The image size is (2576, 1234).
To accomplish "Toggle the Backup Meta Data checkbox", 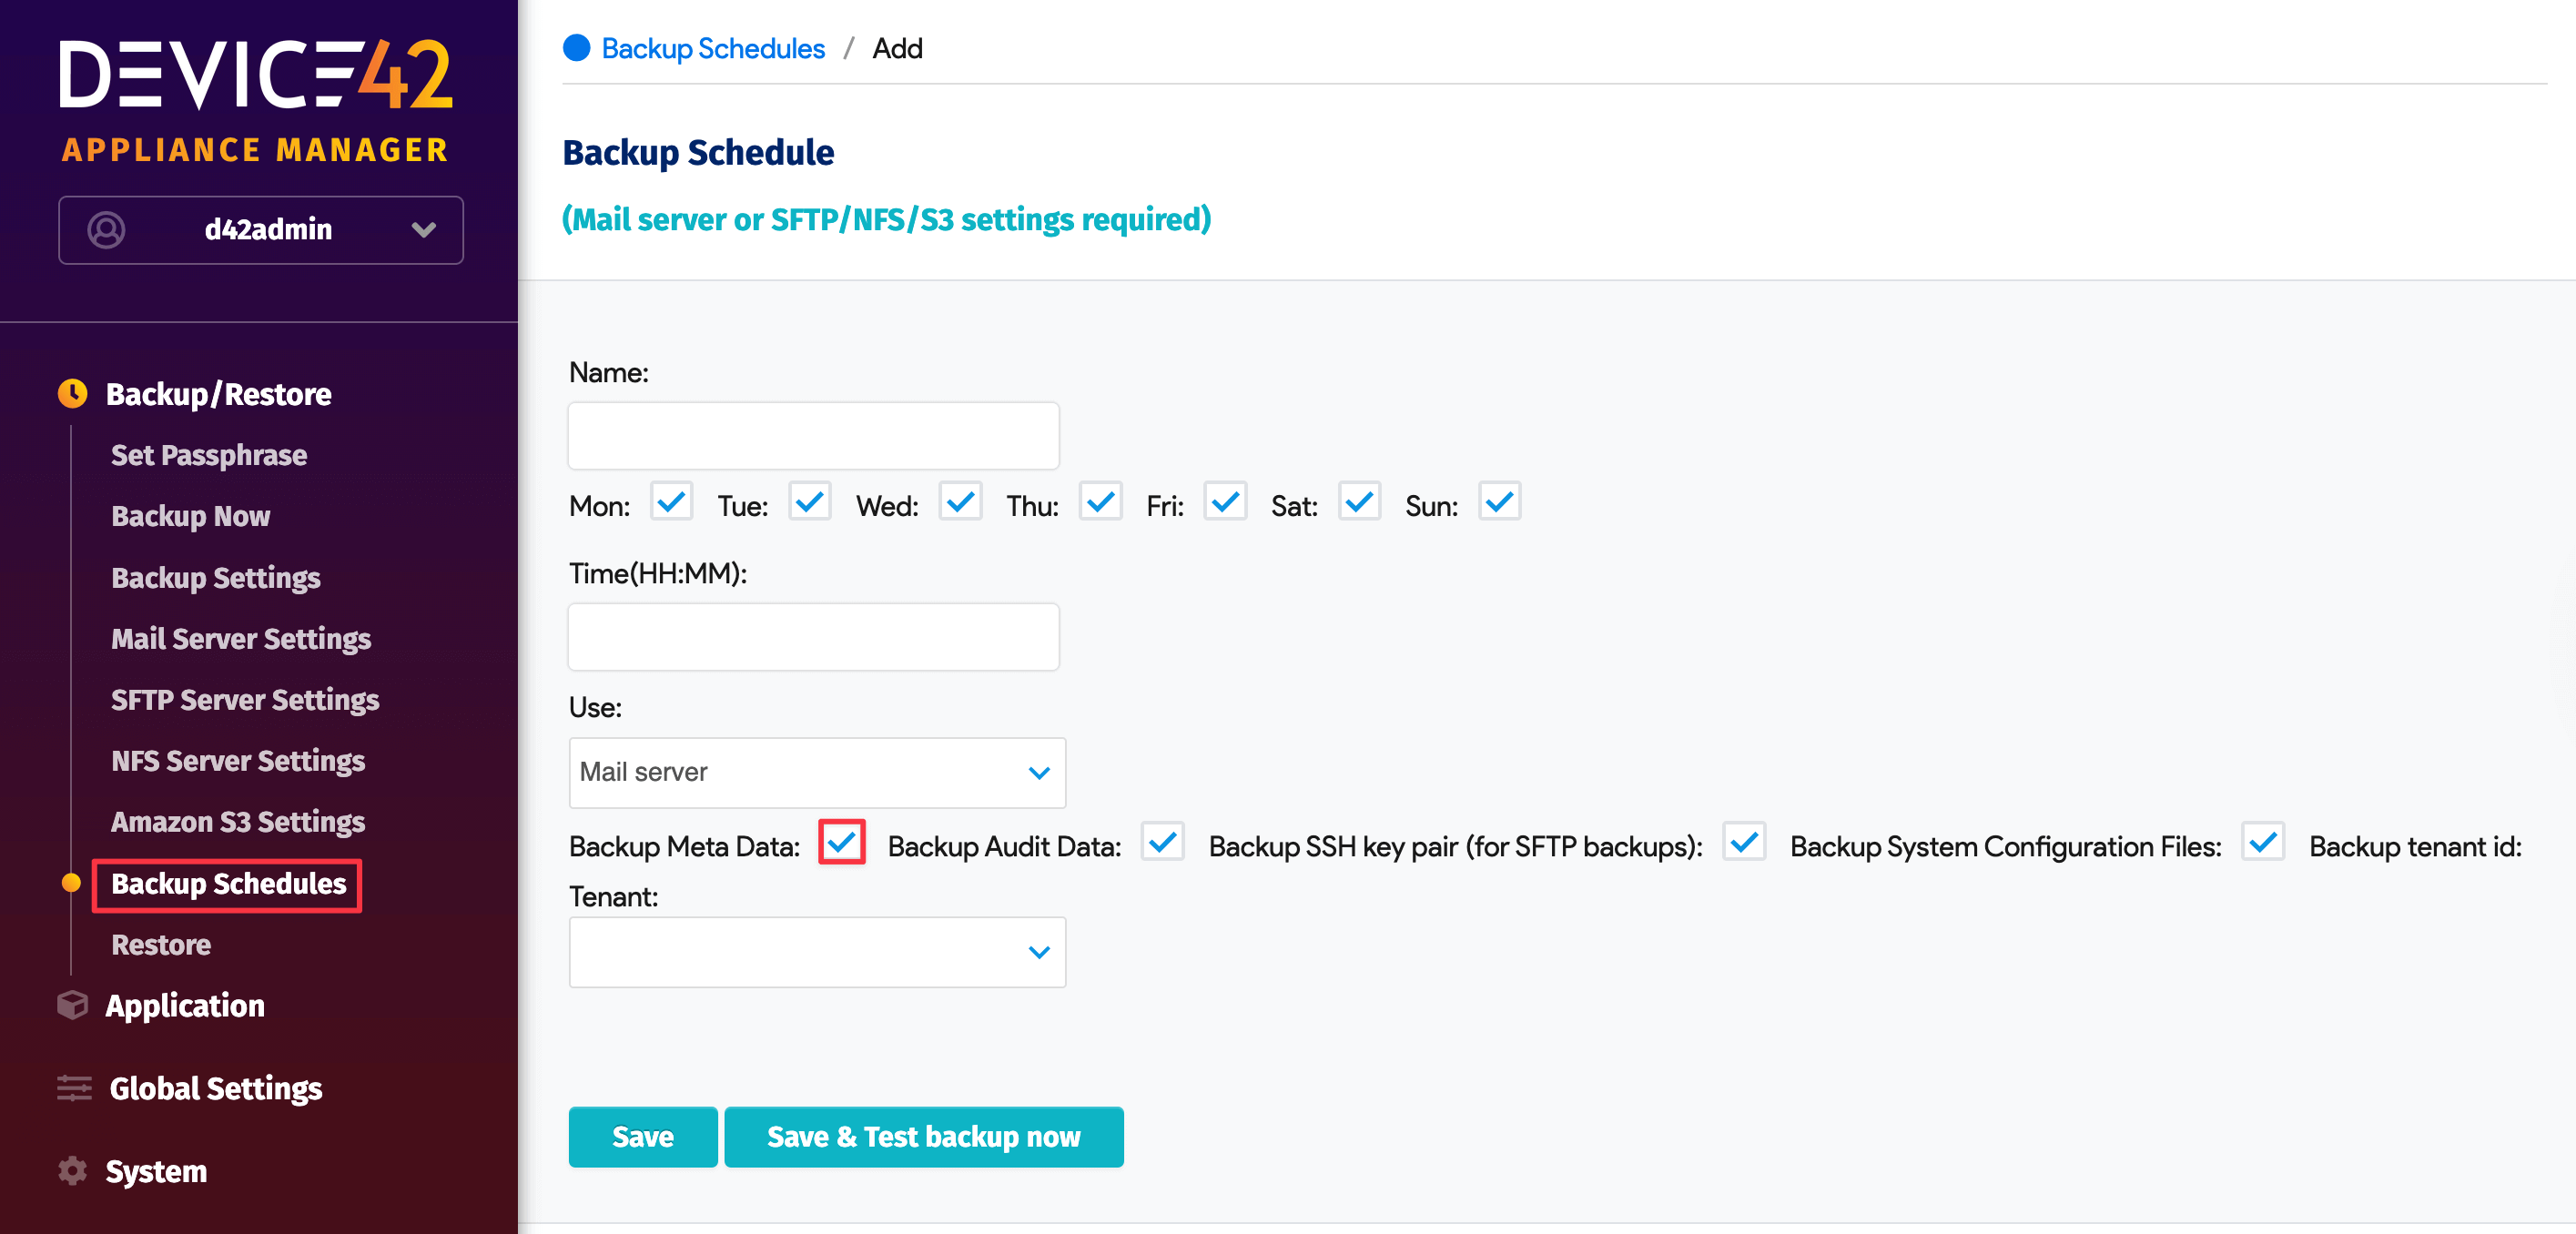I will pyautogui.click(x=841, y=842).
